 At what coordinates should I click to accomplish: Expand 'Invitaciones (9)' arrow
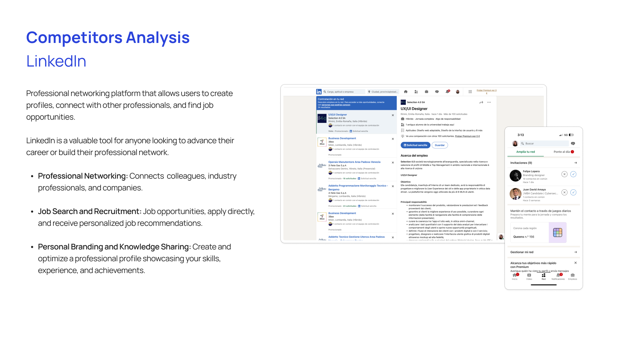[576, 163]
